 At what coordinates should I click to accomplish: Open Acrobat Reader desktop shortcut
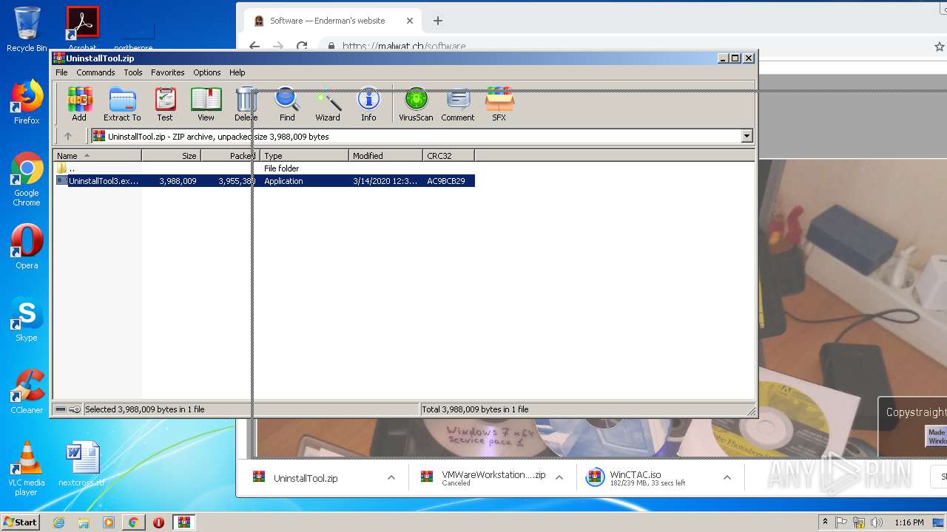click(x=82, y=28)
